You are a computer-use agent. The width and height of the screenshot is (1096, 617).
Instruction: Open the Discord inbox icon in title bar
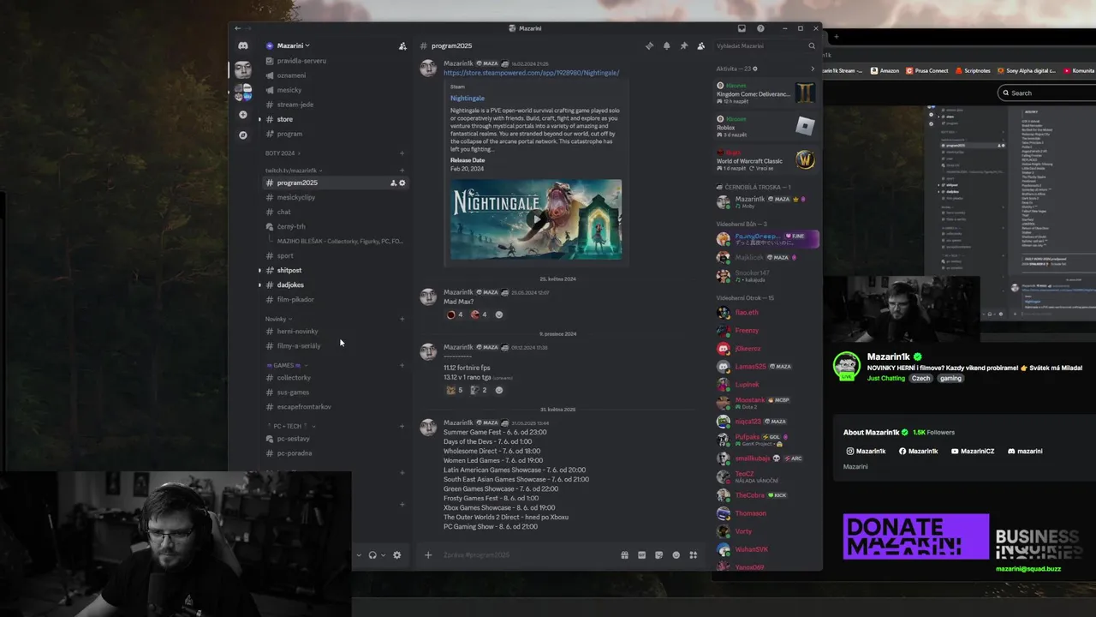pos(742,28)
